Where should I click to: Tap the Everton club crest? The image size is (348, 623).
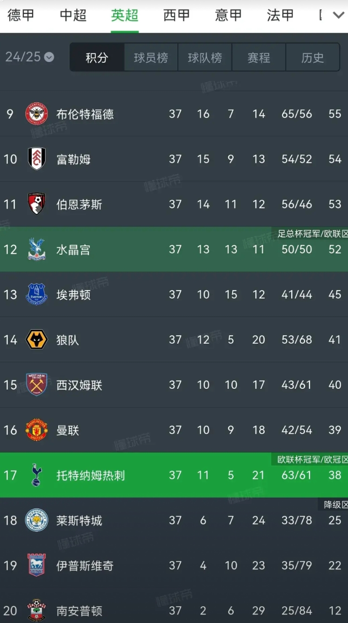pyautogui.click(x=37, y=294)
